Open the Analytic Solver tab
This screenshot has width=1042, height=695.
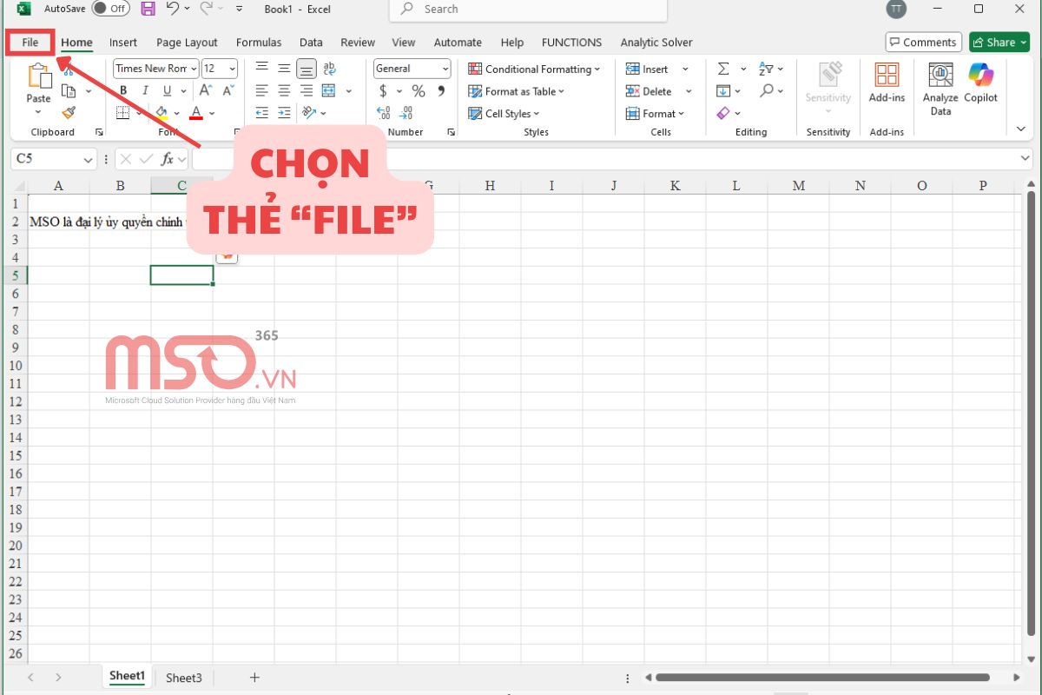click(656, 42)
